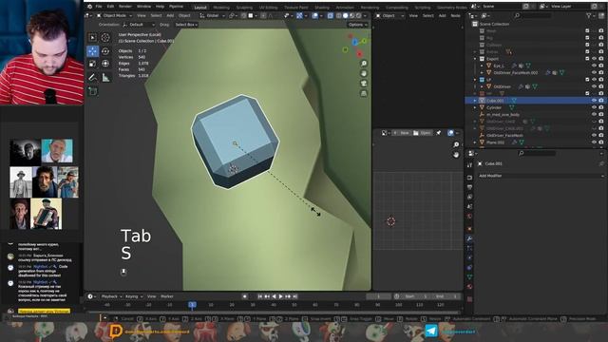
Task: Open the Object Mode dropdown
Action: coord(114,15)
